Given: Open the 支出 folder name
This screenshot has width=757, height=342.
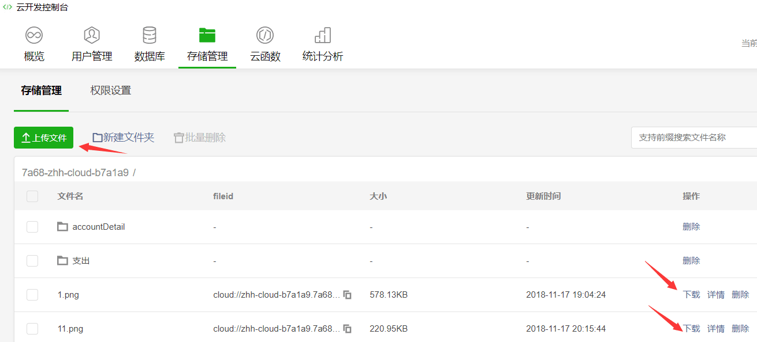Looking at the screenshot, I should (81, 261).
